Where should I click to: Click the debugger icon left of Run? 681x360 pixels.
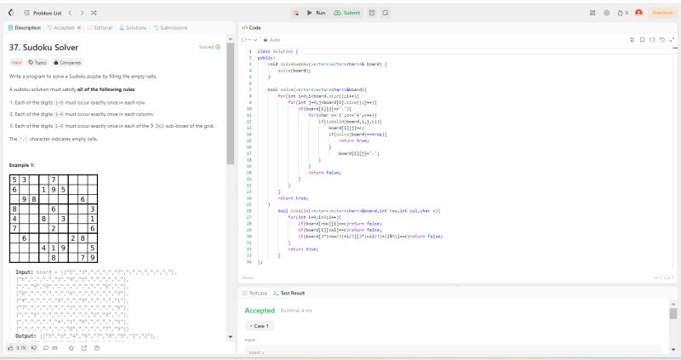[x=295, y=13]
